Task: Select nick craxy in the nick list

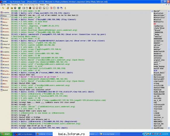Action: point(156,83)
